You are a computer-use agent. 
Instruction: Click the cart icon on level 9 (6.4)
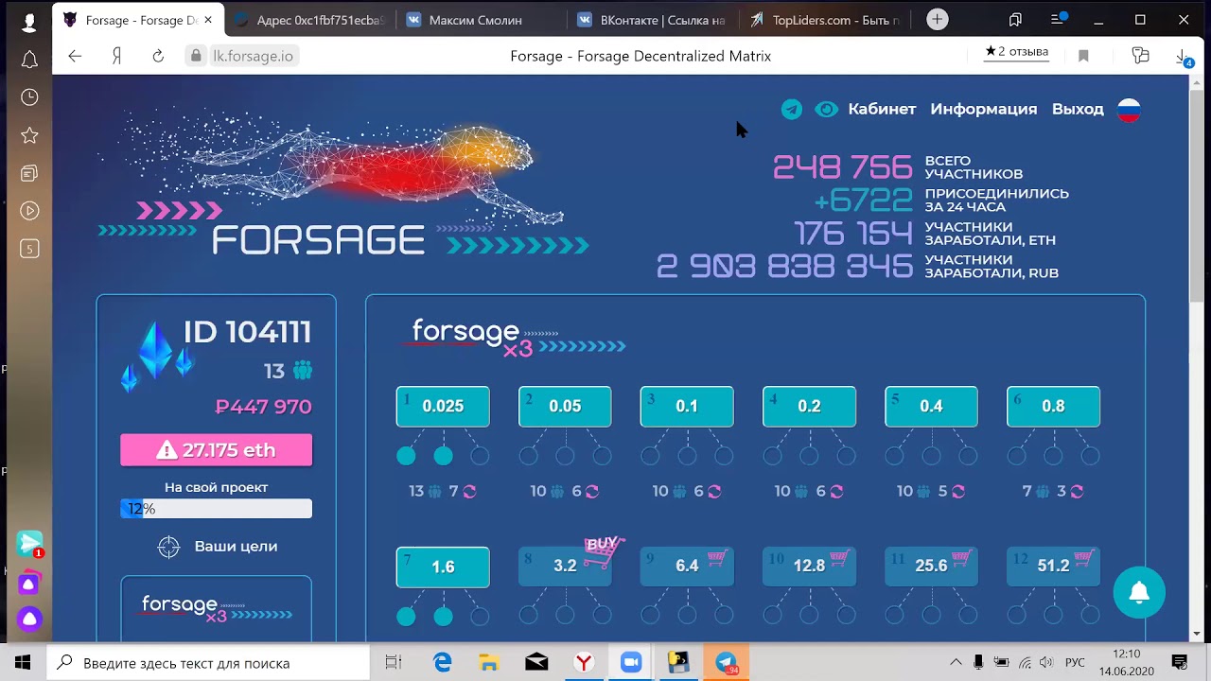click(716, 559)
